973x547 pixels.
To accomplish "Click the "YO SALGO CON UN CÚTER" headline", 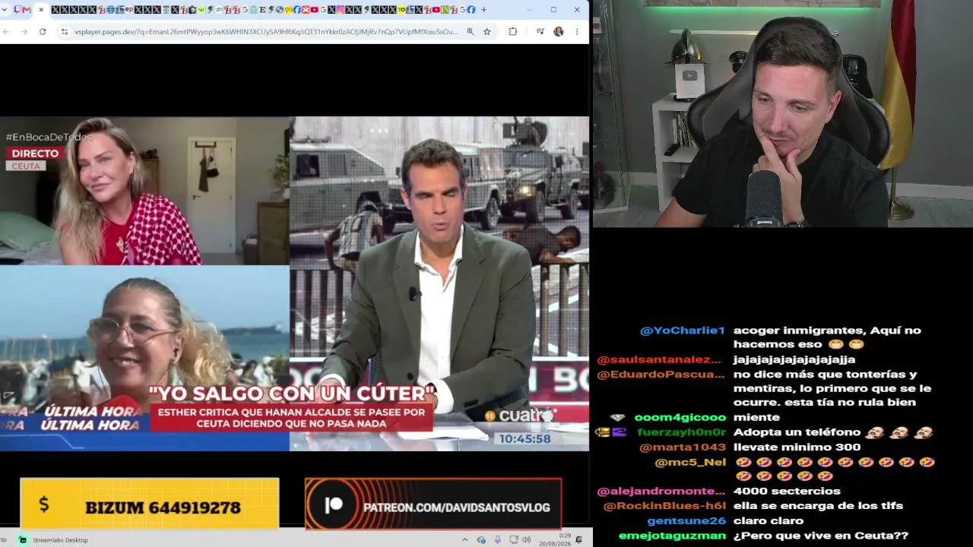I will click(x=292, y=394).
